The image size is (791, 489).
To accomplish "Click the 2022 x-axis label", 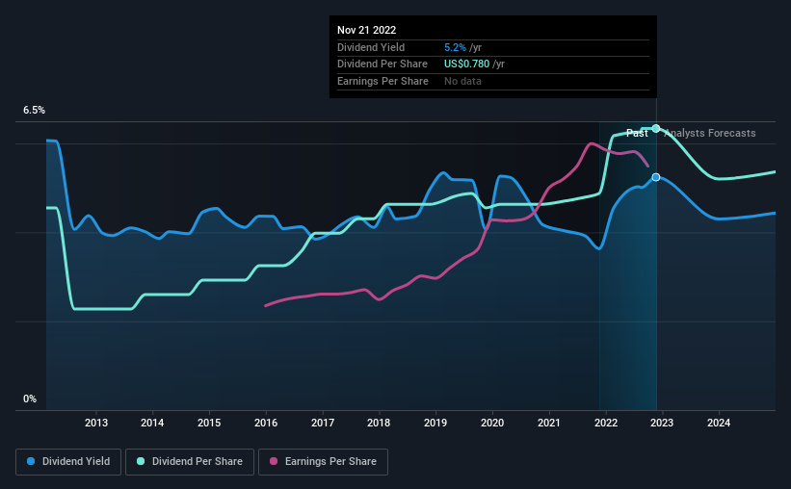I will (606, 423).
